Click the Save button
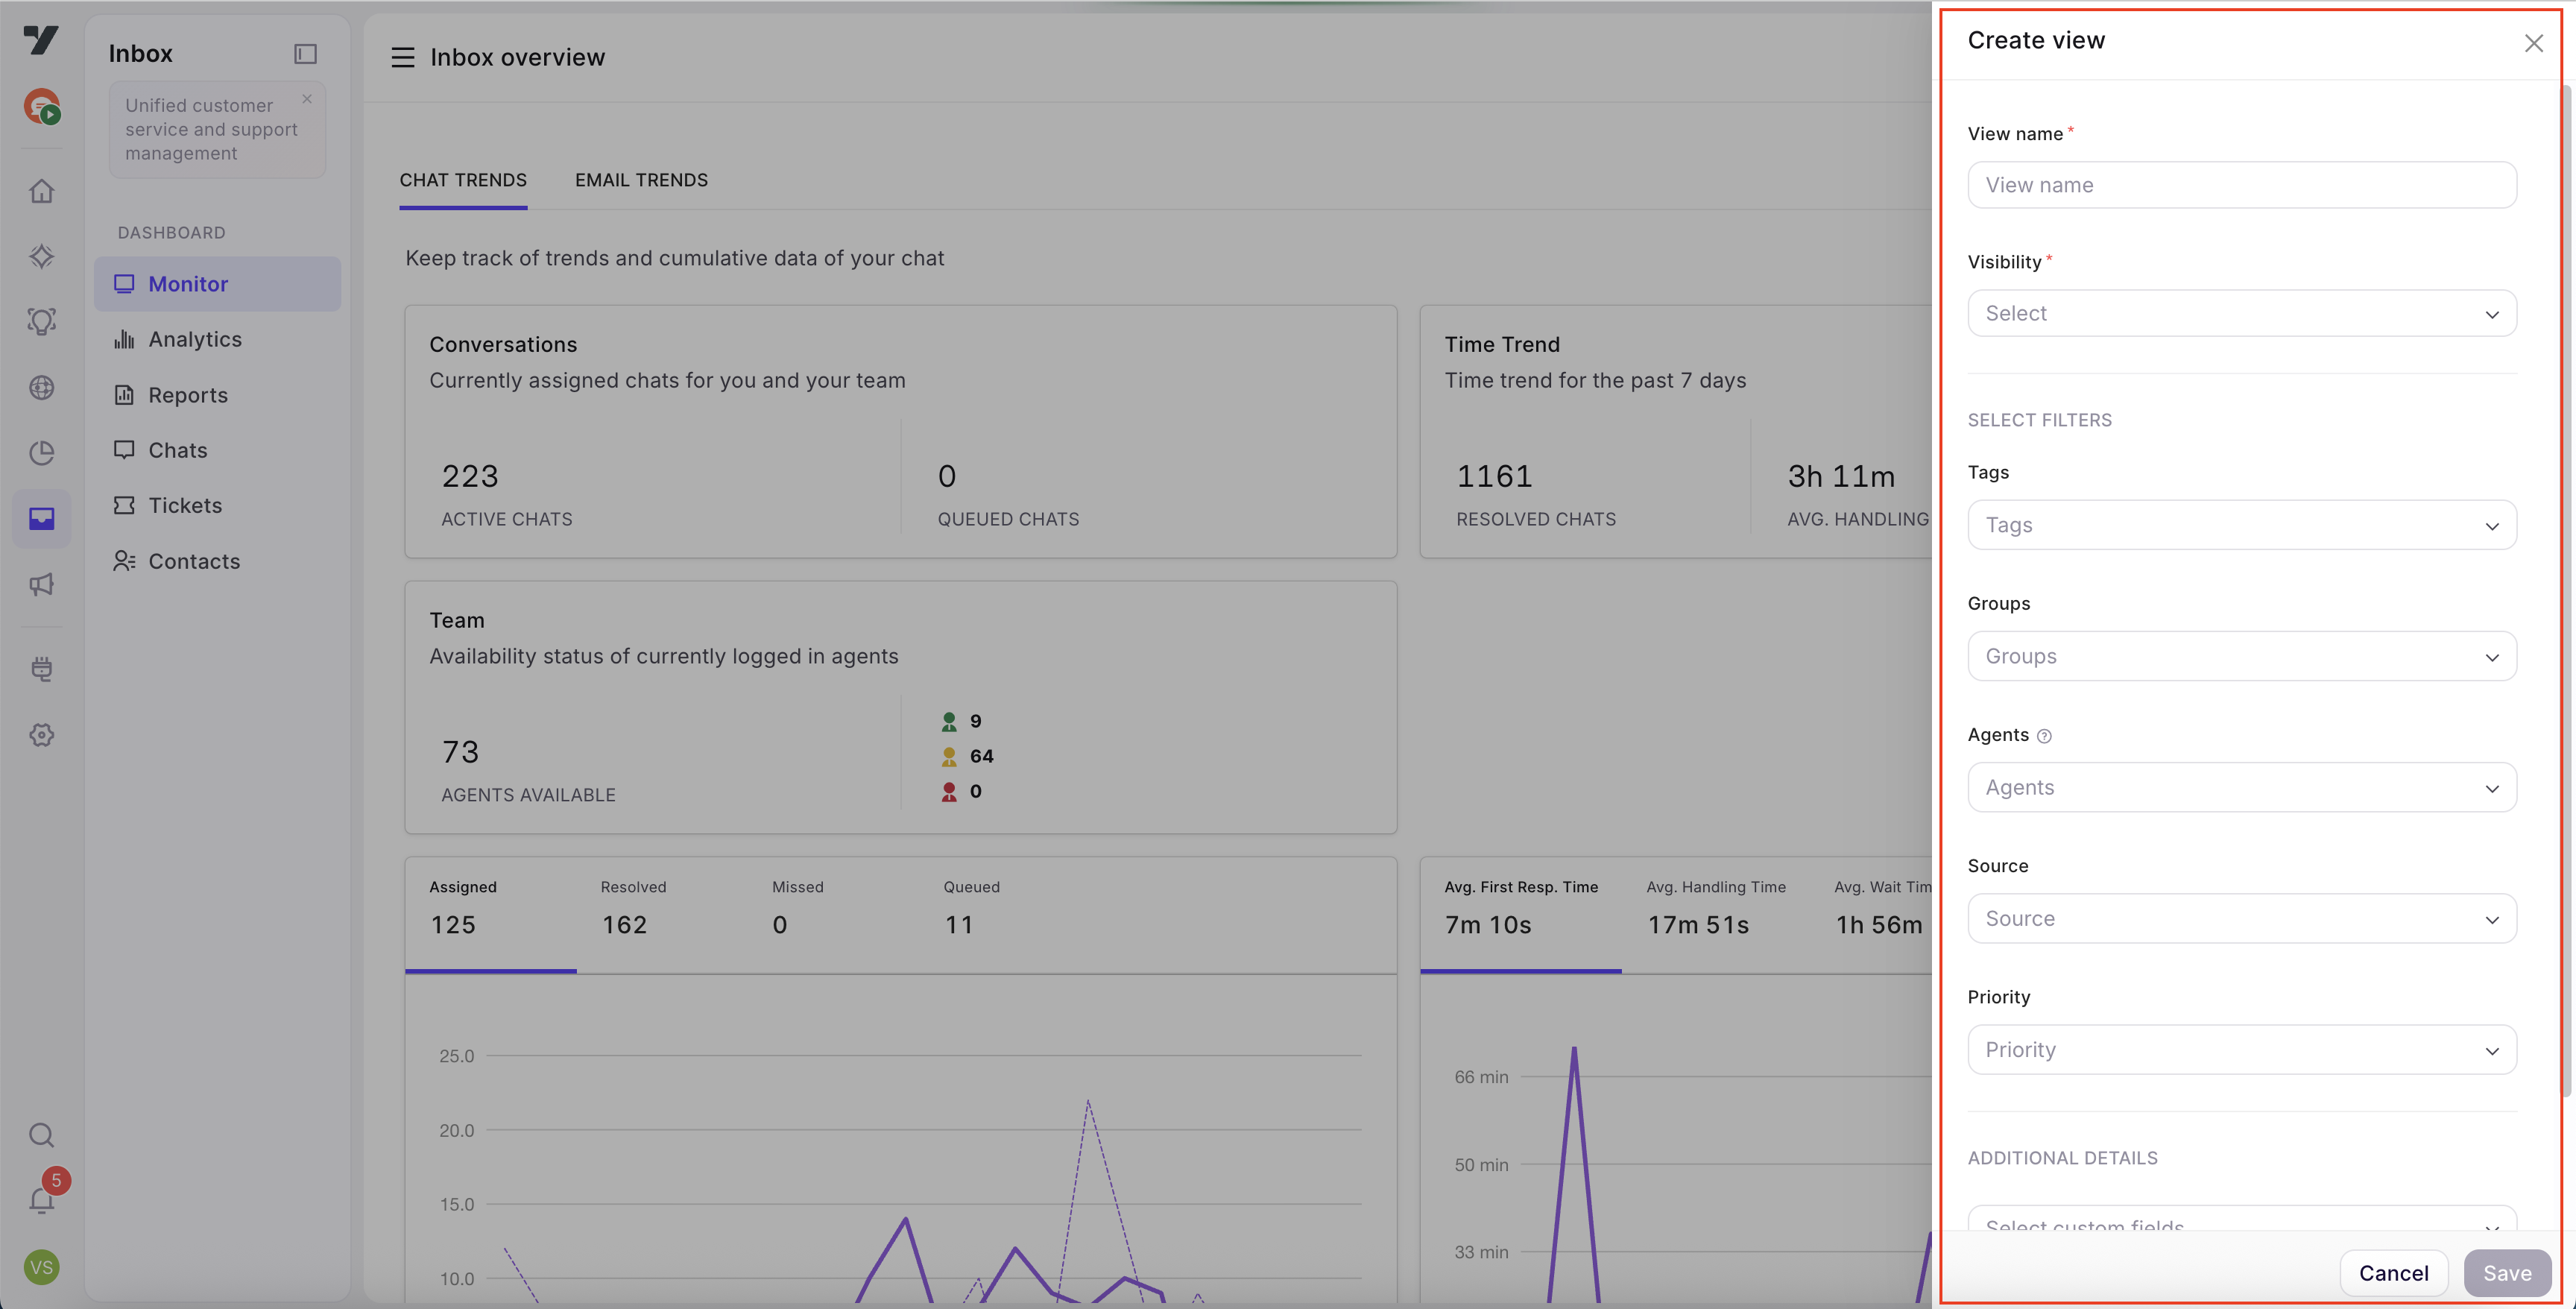Viewport: 2576px width, 1309px height. [2507, 1273]
